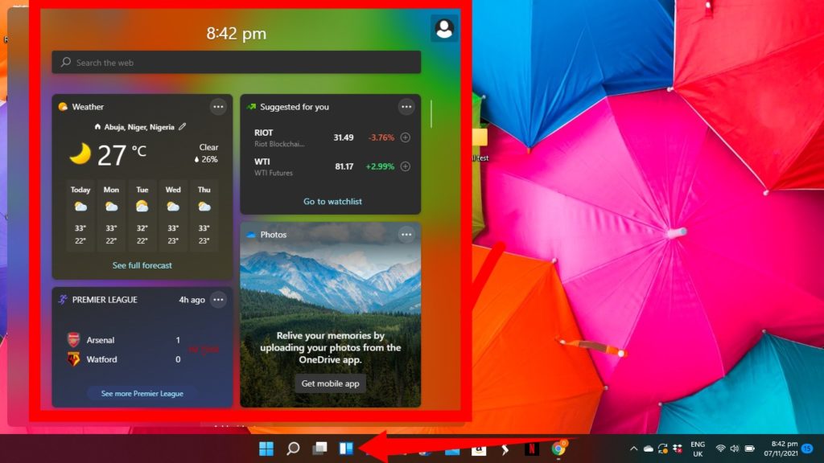Click the PREMIER LEAGUE widget header
Image resolution: width=824 pixels, height=463 pixels.
pyautogui.click(x=105, y=299)
